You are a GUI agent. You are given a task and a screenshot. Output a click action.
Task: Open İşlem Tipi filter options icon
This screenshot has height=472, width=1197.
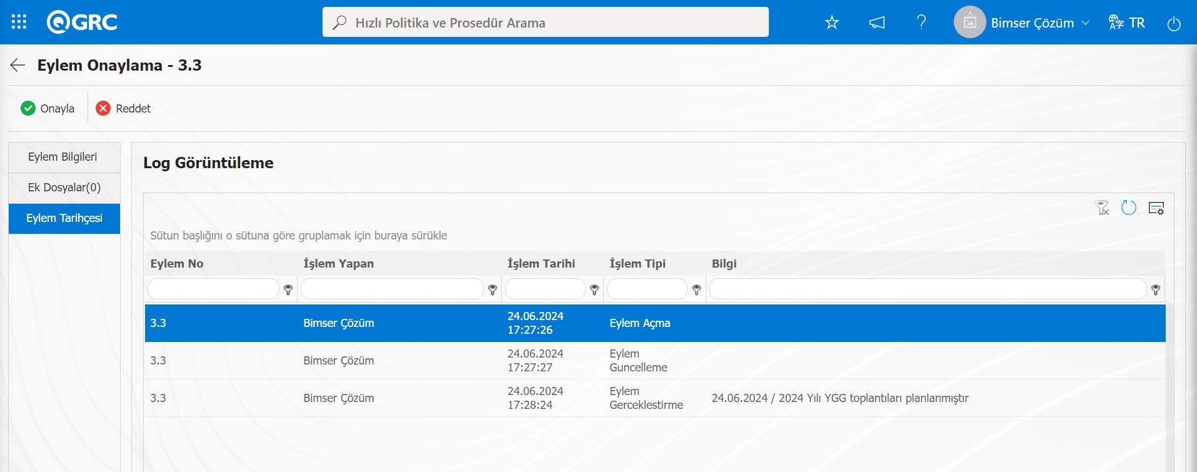[x=696, y=289]
